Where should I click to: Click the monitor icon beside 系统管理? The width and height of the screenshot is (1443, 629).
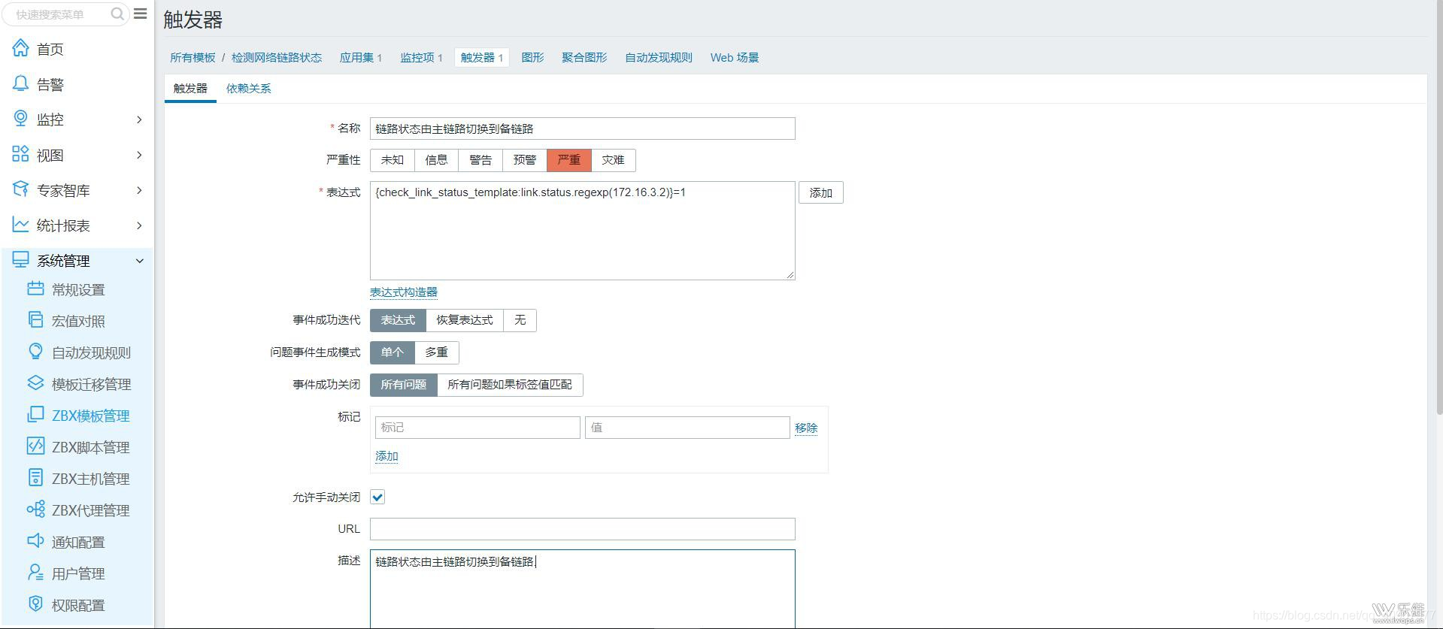click(20, 260)
